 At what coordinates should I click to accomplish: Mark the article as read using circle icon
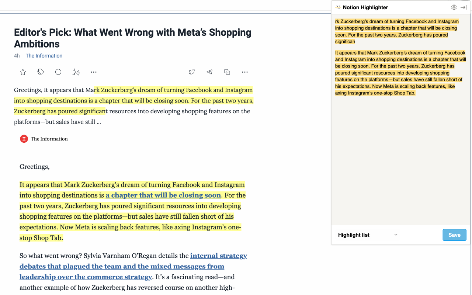[58, 72]
